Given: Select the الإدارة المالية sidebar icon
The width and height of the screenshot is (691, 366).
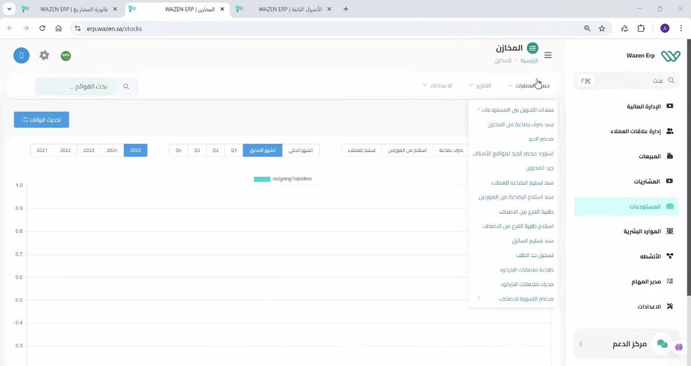Looking at the screenshot, I should coord(669,106).
